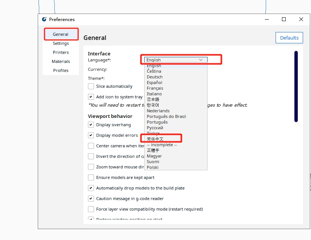Click the vertical scrollbar in preferences

(296, 87)
